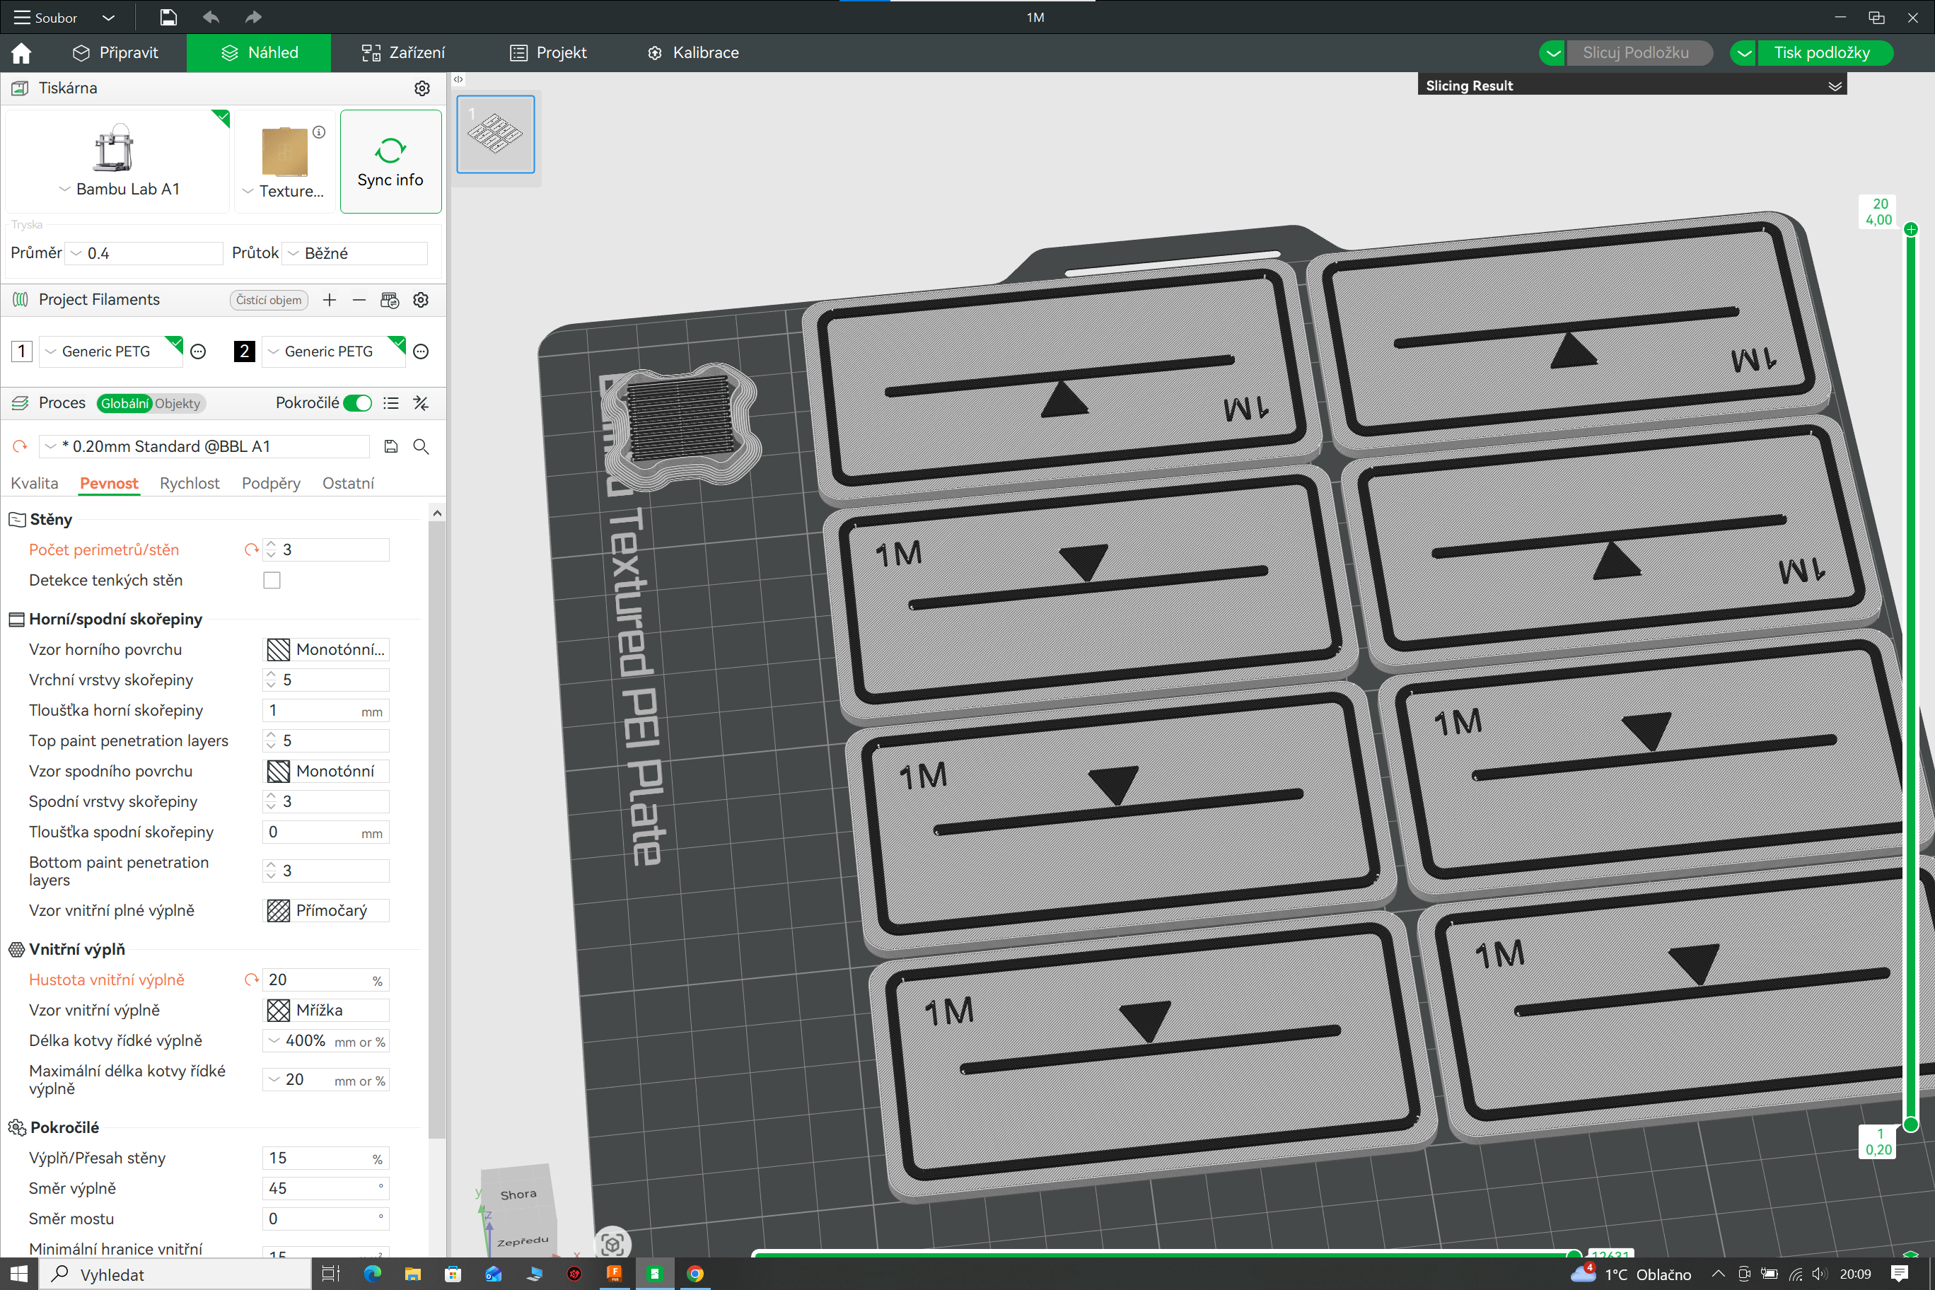Image resolution: width=1935 pixels, height=1290 pixels.
Task: Redo the last action
Action: pos(252,17)
